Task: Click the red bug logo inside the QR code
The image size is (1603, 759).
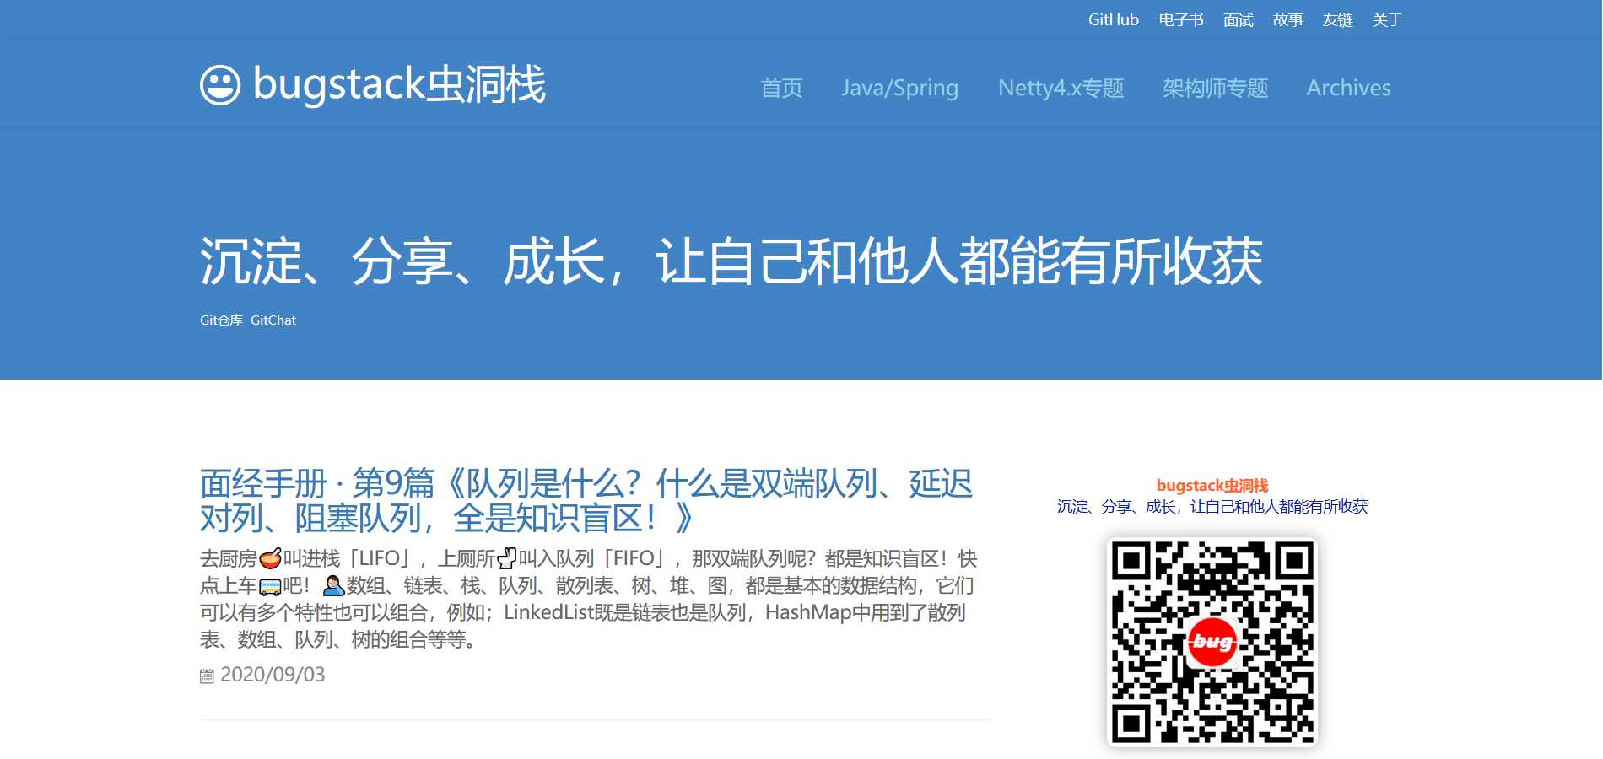Action: pos(1213,642)
